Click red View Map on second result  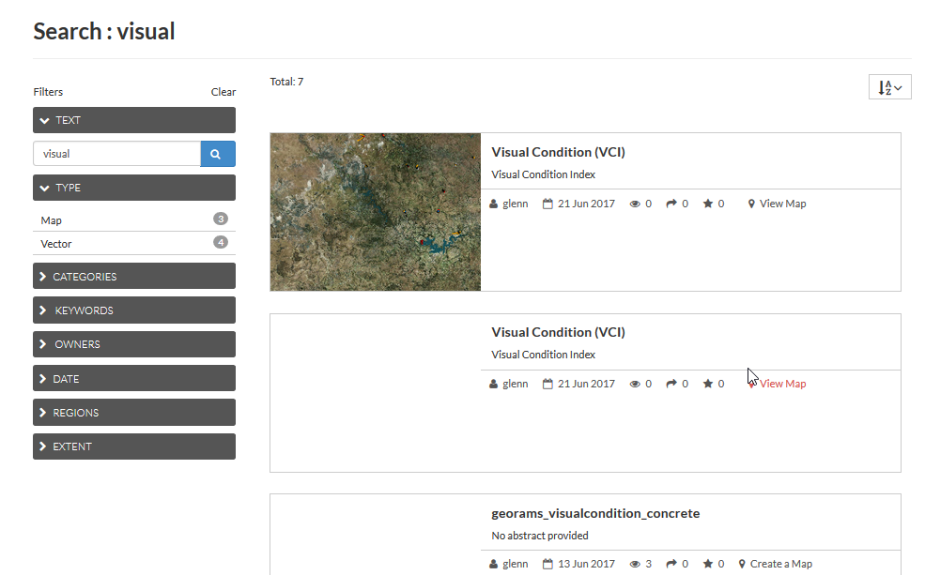pyautogui.click(x=782, y=385)
